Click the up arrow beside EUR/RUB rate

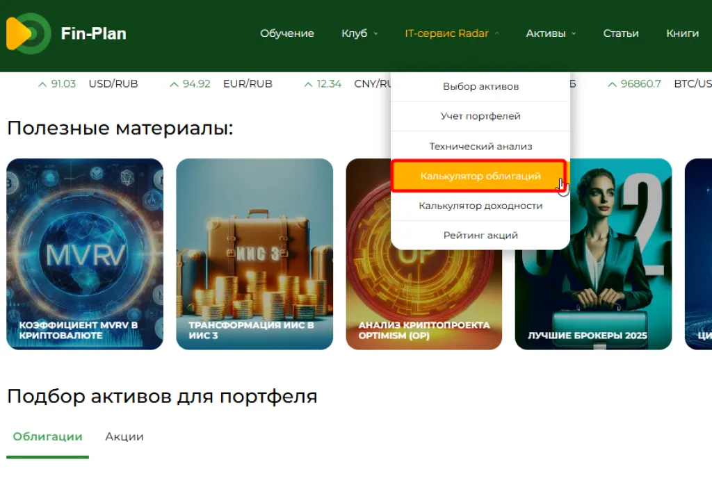click(174, 84)
